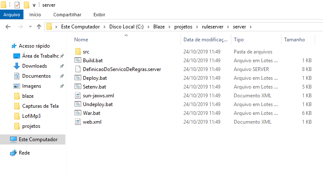Expand chevron after projetos in path

coord(197,27)
